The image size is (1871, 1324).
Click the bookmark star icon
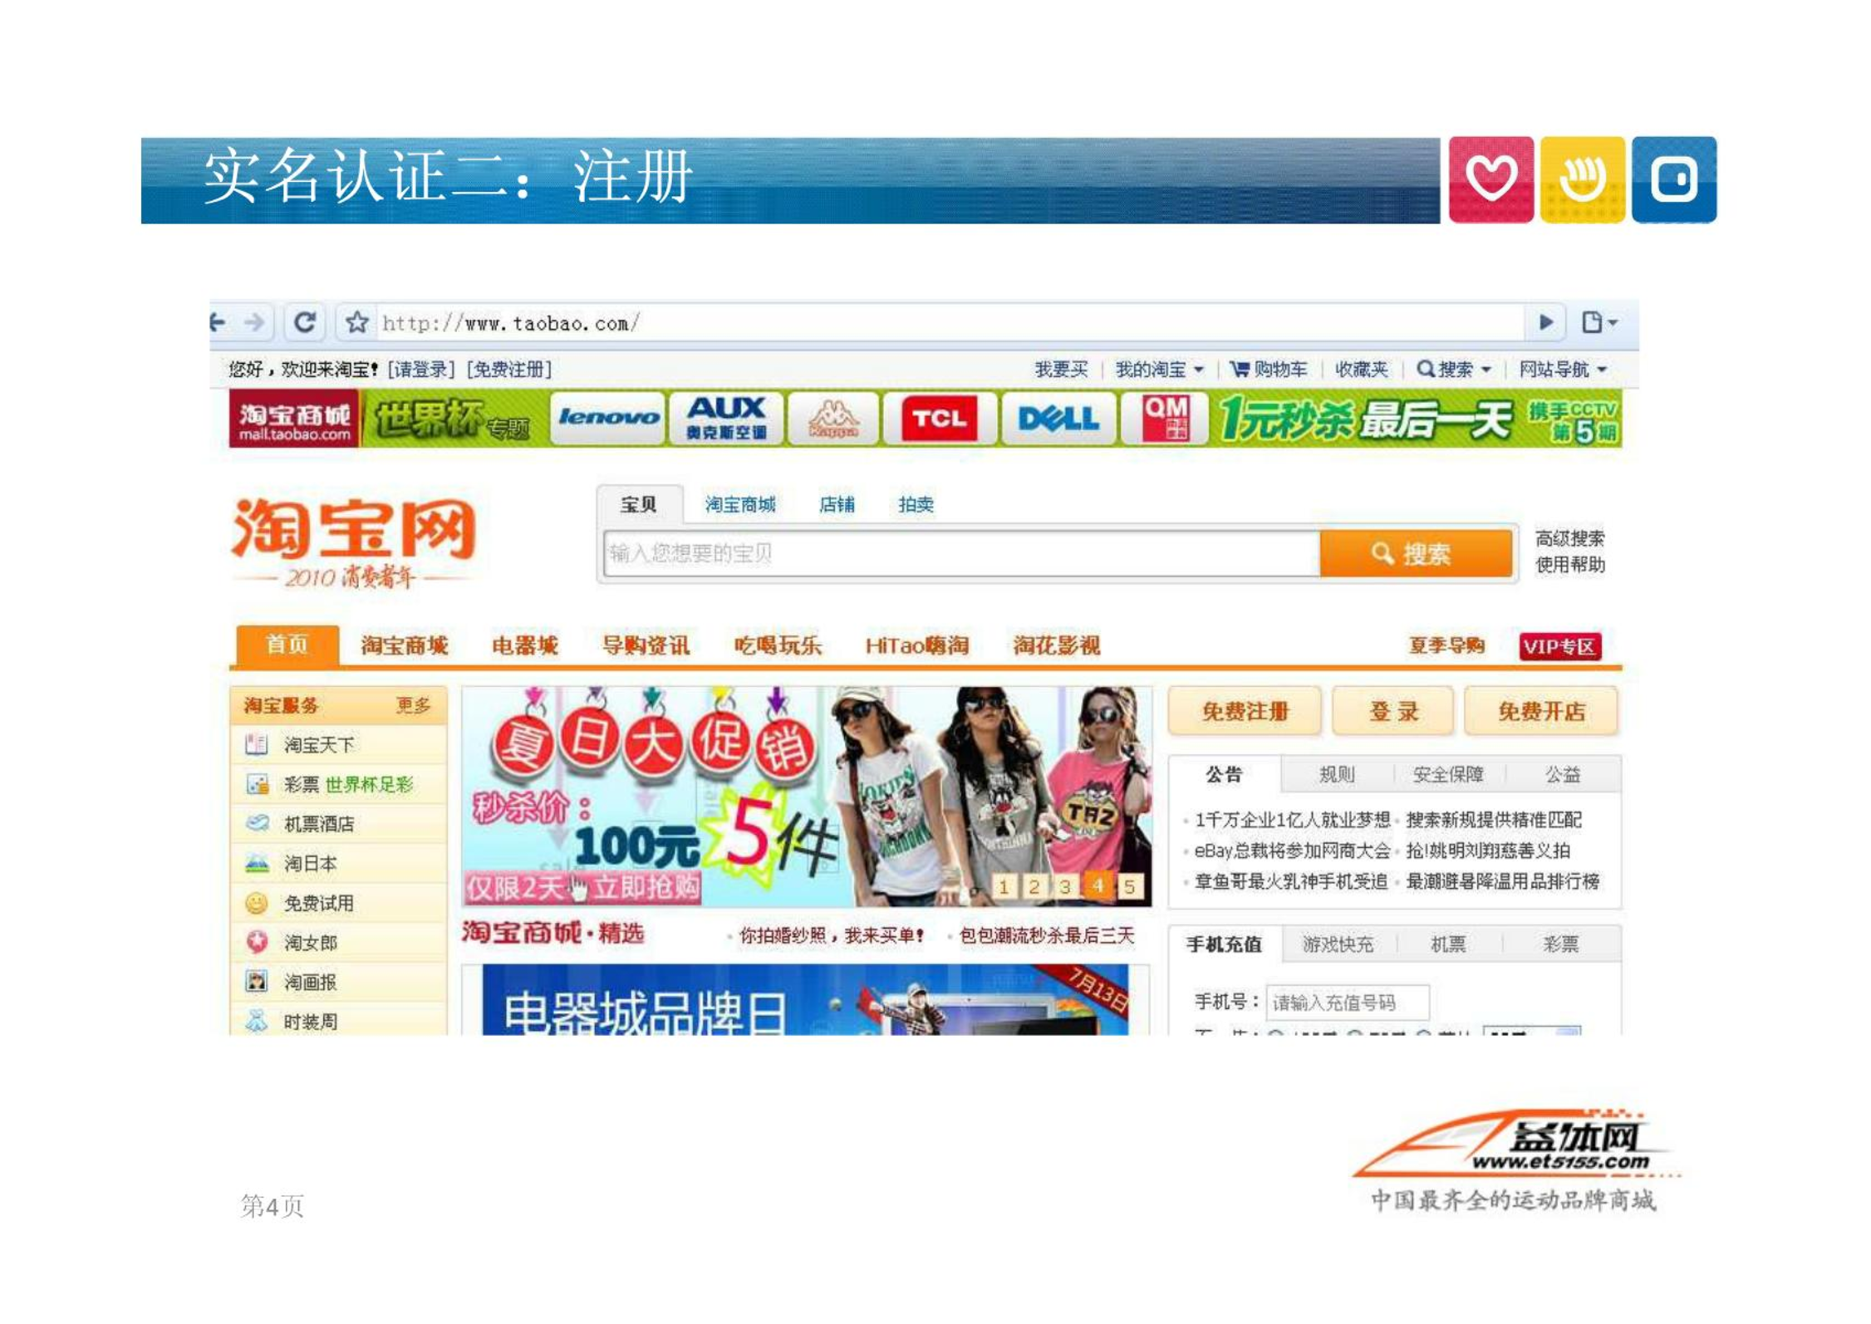point(357,322)
